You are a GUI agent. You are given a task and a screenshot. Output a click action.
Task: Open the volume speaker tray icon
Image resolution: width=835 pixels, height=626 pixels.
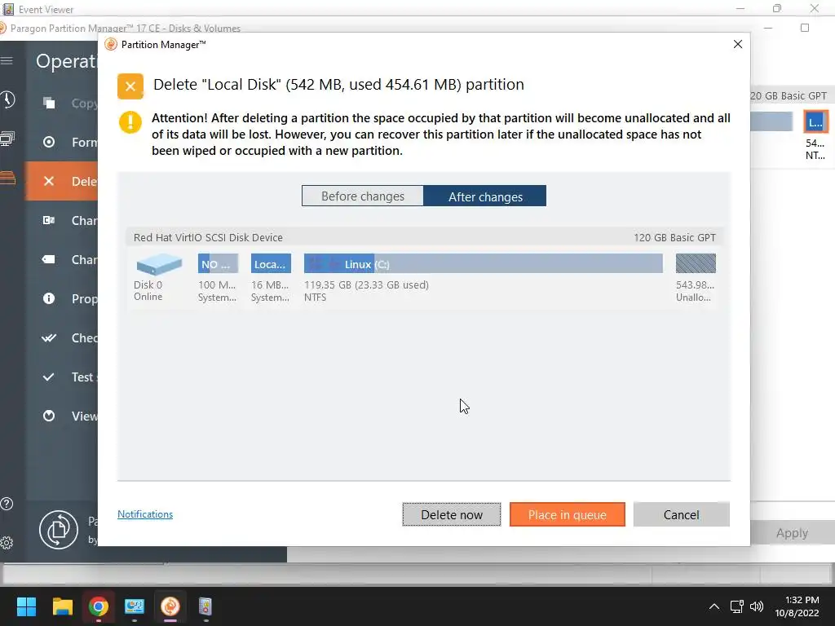756,606
